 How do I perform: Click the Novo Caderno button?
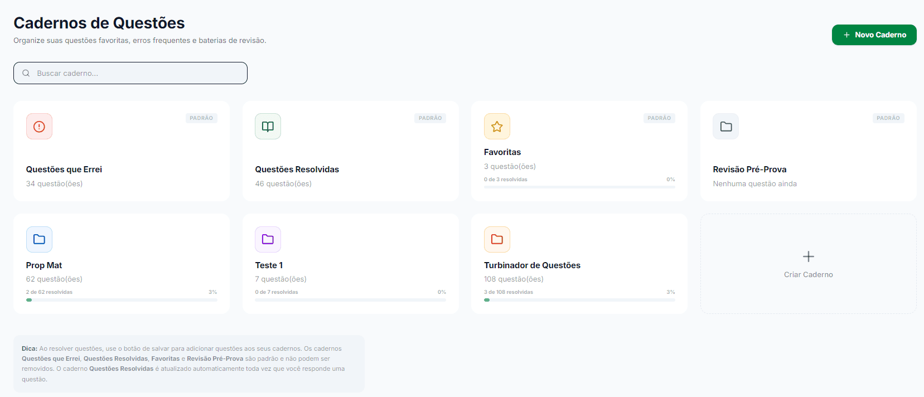pos(874,35)
